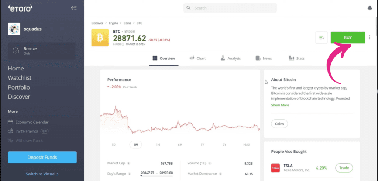Select the MAX performance range

(x=247, y=145)
